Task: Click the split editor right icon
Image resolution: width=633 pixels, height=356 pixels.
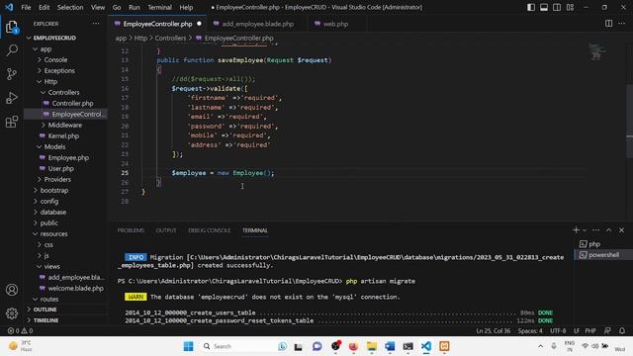Action: 608,24
